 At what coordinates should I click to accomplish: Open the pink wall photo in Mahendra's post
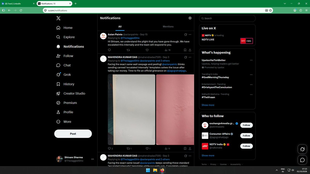click(175, 110)
